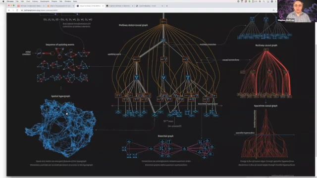Click the 'Branchial graph' heading

(x=165, y=136)
